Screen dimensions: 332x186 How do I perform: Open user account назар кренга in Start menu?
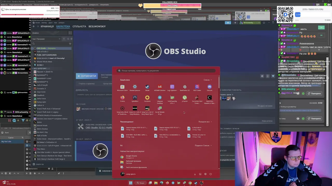(128, 174)
